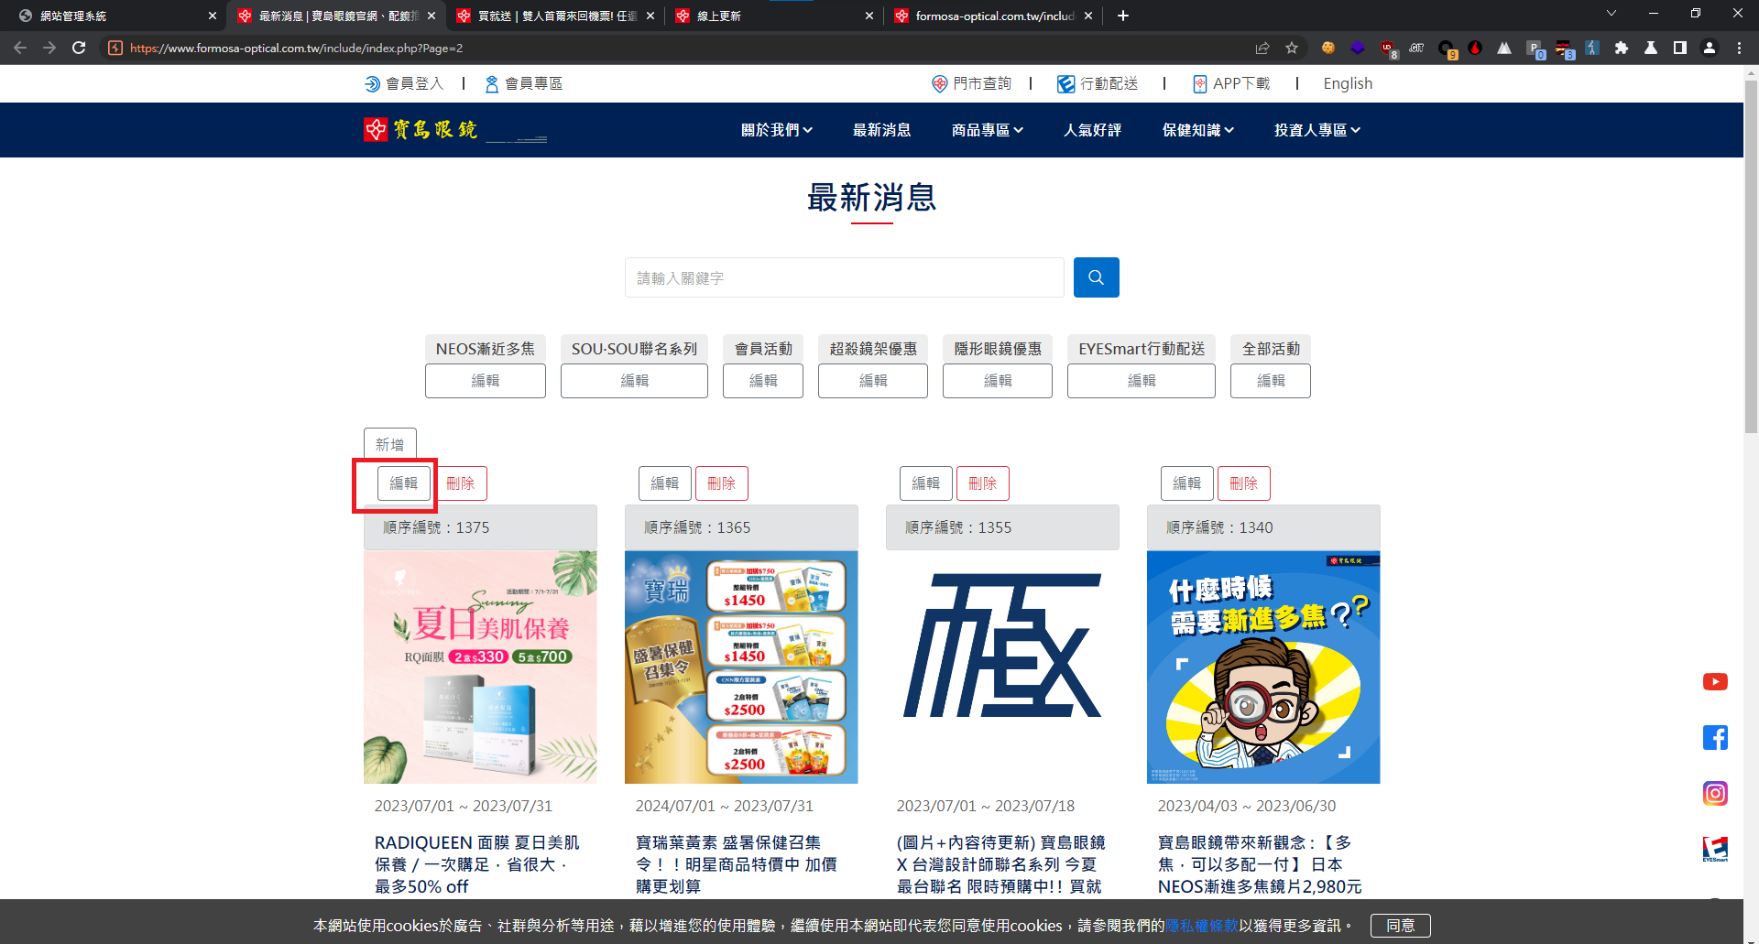Close the 網站管理系統 tab
The width and height of the screenshot is (1759, 944).
point(213,16)
